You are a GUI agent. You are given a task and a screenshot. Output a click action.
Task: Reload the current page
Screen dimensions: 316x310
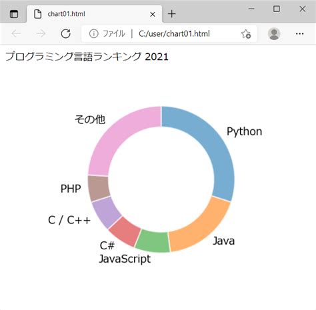[x=66, y=34]
